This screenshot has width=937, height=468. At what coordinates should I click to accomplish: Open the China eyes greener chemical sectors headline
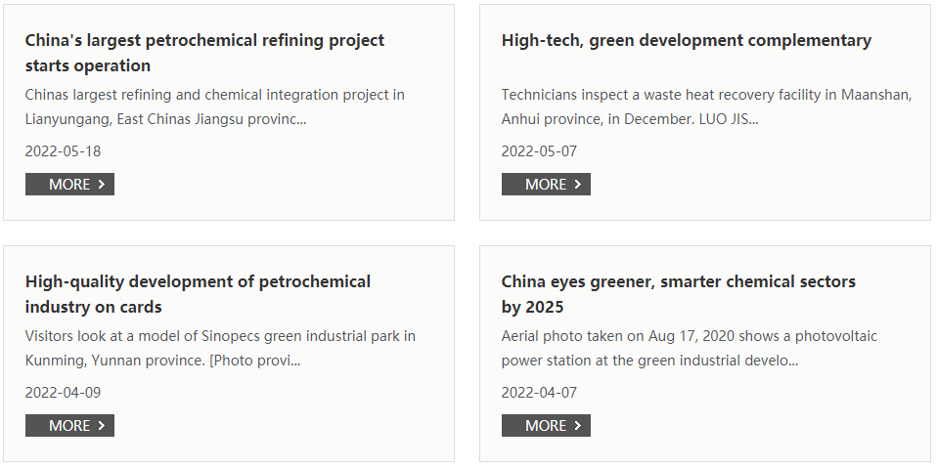pyautogui.click(x=678, y=294)
